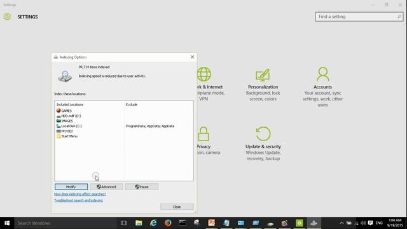Click the Search Windows taskbar box
Viewport: 407px width, 229px height.
point(65,223)
